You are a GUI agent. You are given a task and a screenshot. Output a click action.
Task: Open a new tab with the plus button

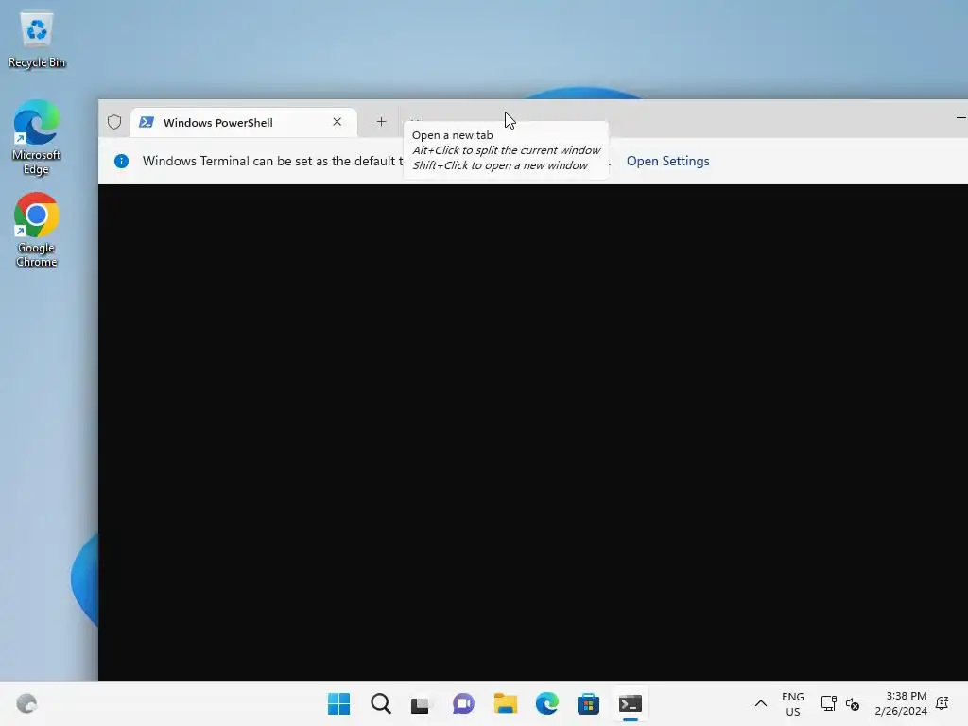[x=381, y=122]
